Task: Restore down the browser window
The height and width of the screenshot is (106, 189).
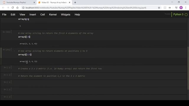Action: 179,2
